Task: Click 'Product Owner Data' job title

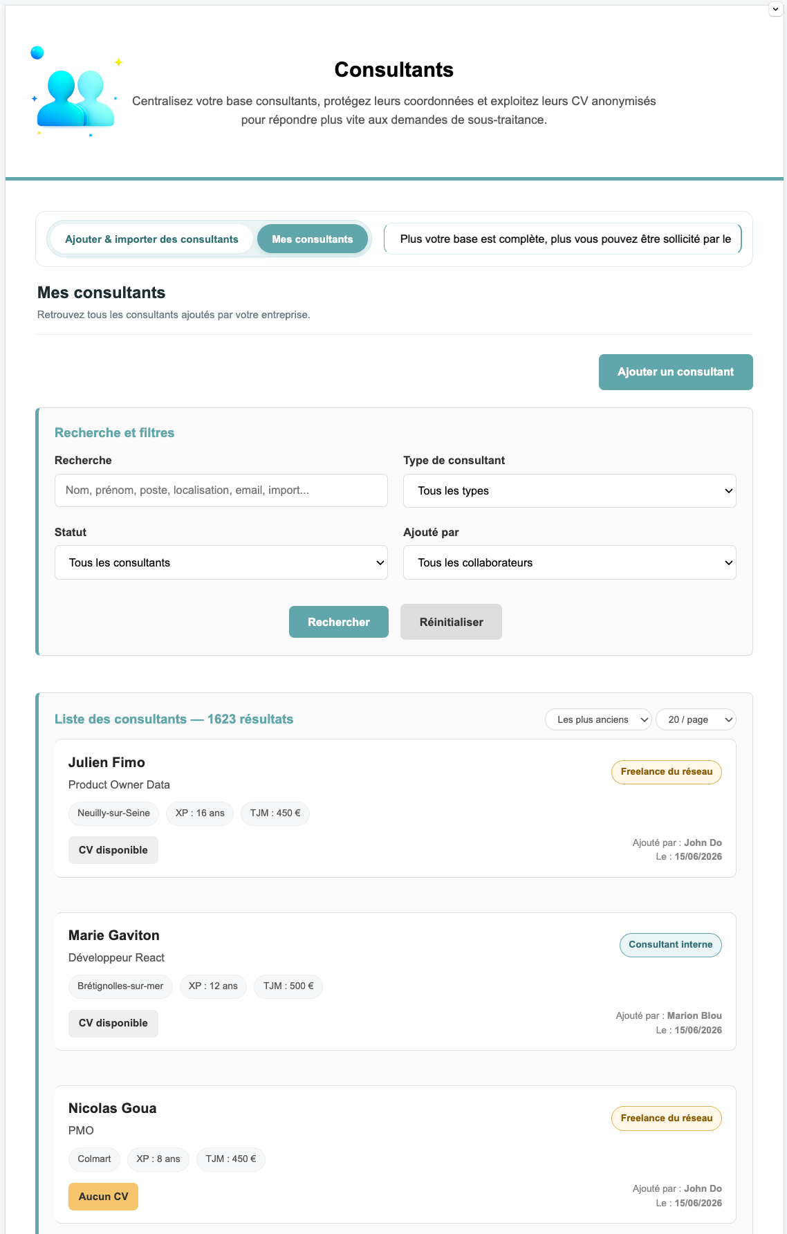Action: coord(119,784)
